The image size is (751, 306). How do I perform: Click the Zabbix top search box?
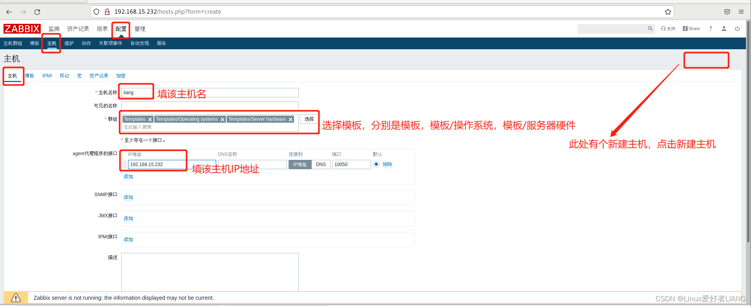[612, 29]
